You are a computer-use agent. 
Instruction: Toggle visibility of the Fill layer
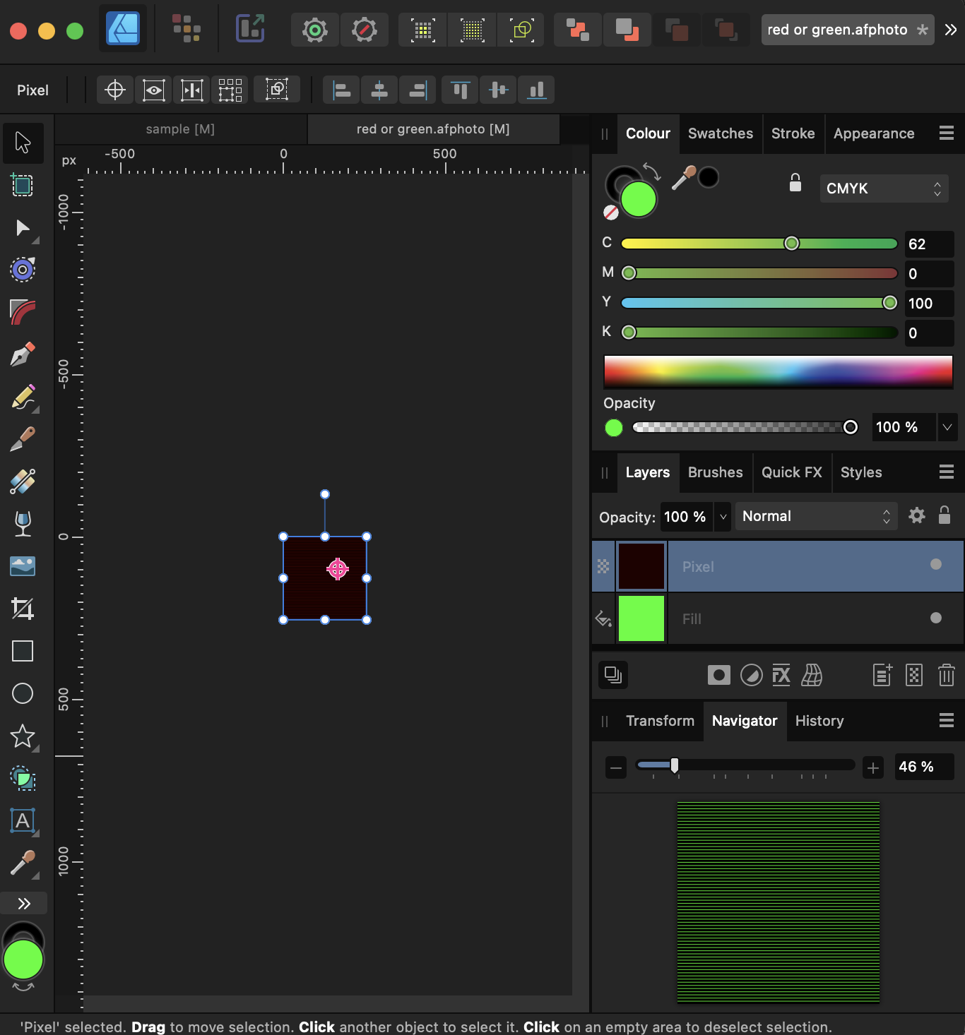click(936, 618)
